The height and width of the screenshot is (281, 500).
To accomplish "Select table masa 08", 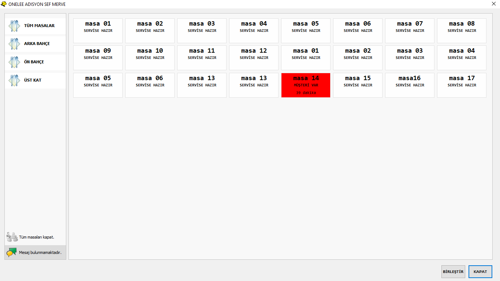I will (462, 31).
